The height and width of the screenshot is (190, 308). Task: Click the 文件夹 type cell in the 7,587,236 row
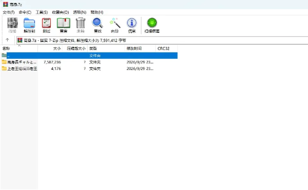click(x=95, y=62)
